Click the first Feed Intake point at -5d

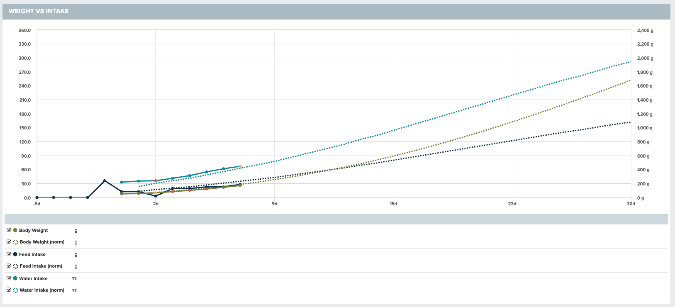click(x=37, y=197)
